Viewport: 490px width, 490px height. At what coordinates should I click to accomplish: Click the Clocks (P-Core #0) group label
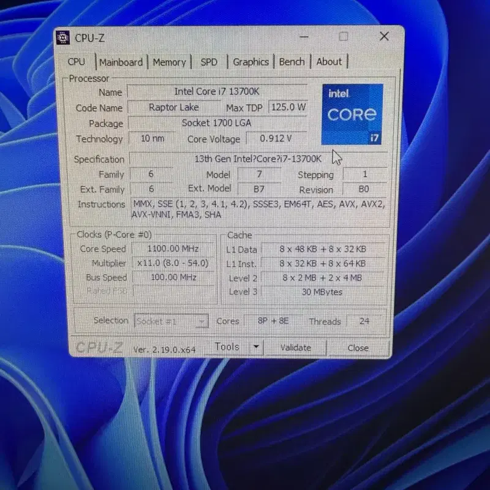115,235
